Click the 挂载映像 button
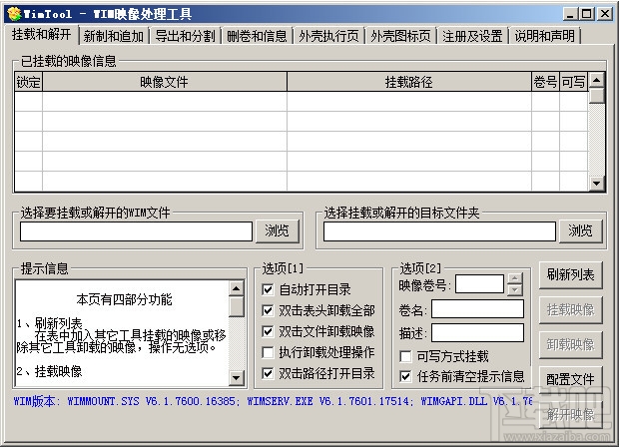This screenshot has height=447, width=619. point(571,310)
